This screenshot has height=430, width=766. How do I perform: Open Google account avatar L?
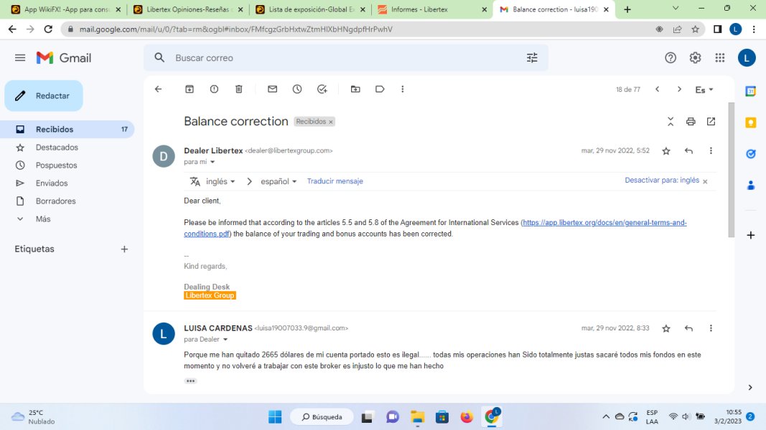tap(747, 57)
